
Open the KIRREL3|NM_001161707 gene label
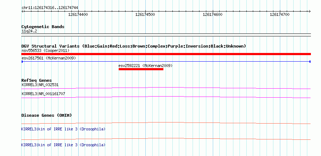coord(43,94)
